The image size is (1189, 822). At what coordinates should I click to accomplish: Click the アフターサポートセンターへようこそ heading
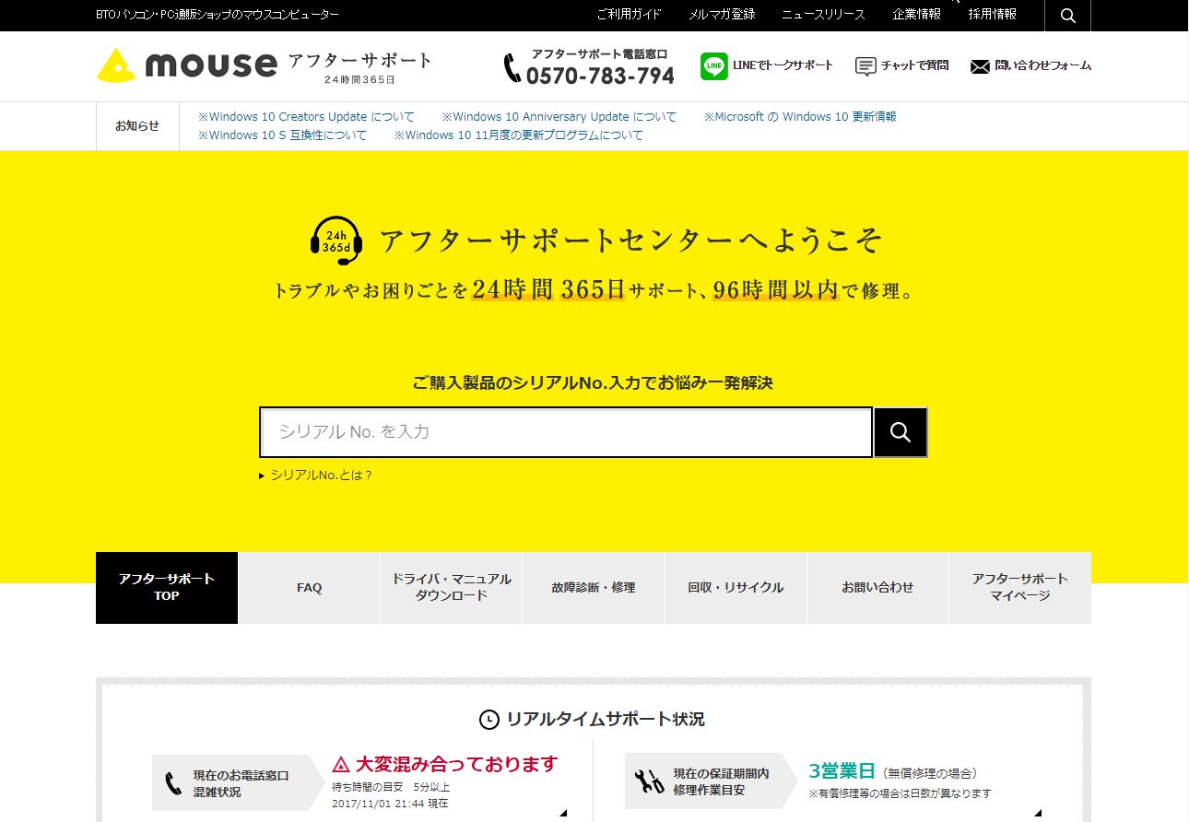(x=631, y=241)
